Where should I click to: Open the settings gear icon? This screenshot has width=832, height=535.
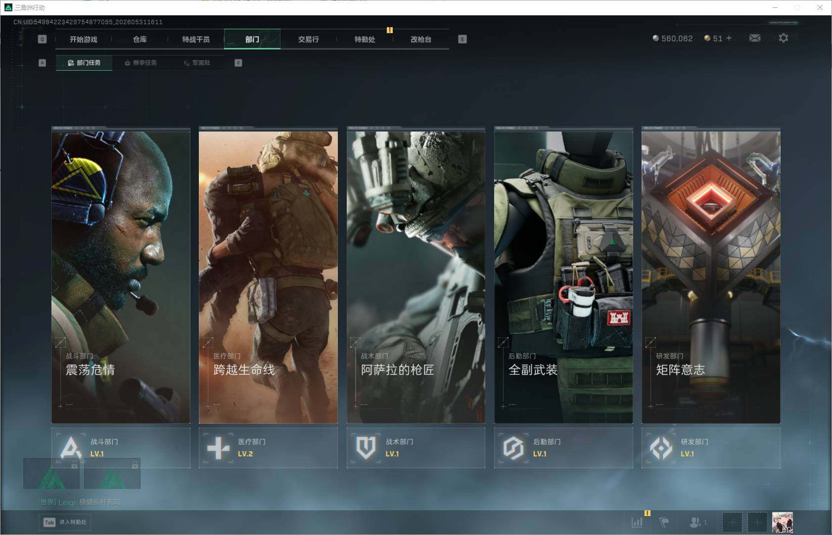tap(784, 38)
